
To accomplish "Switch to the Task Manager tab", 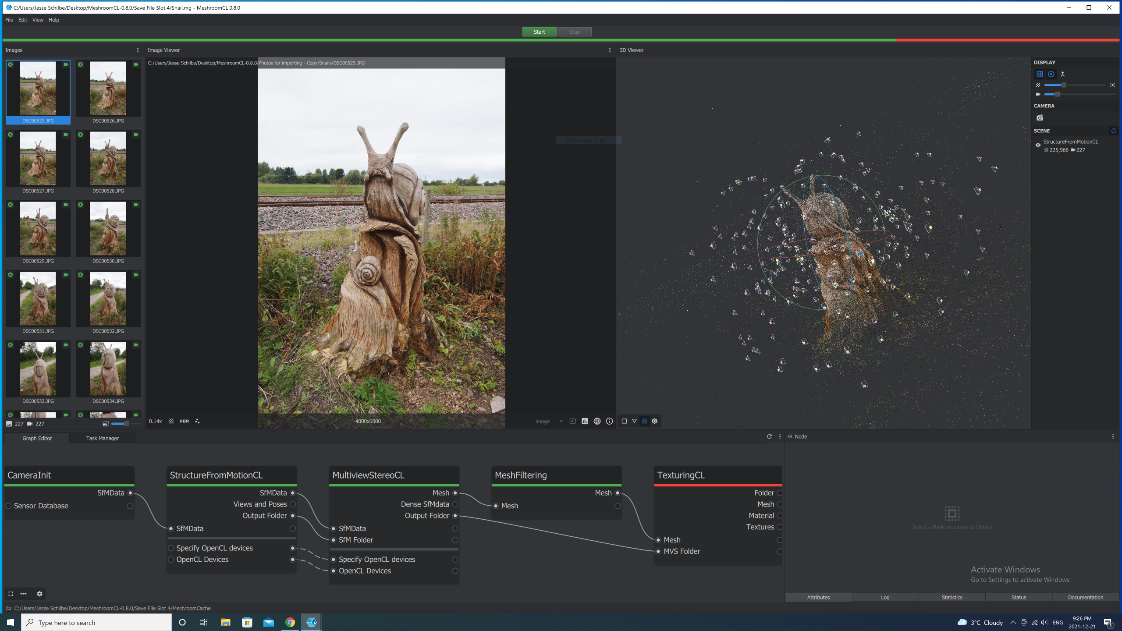I will (102, 438).
